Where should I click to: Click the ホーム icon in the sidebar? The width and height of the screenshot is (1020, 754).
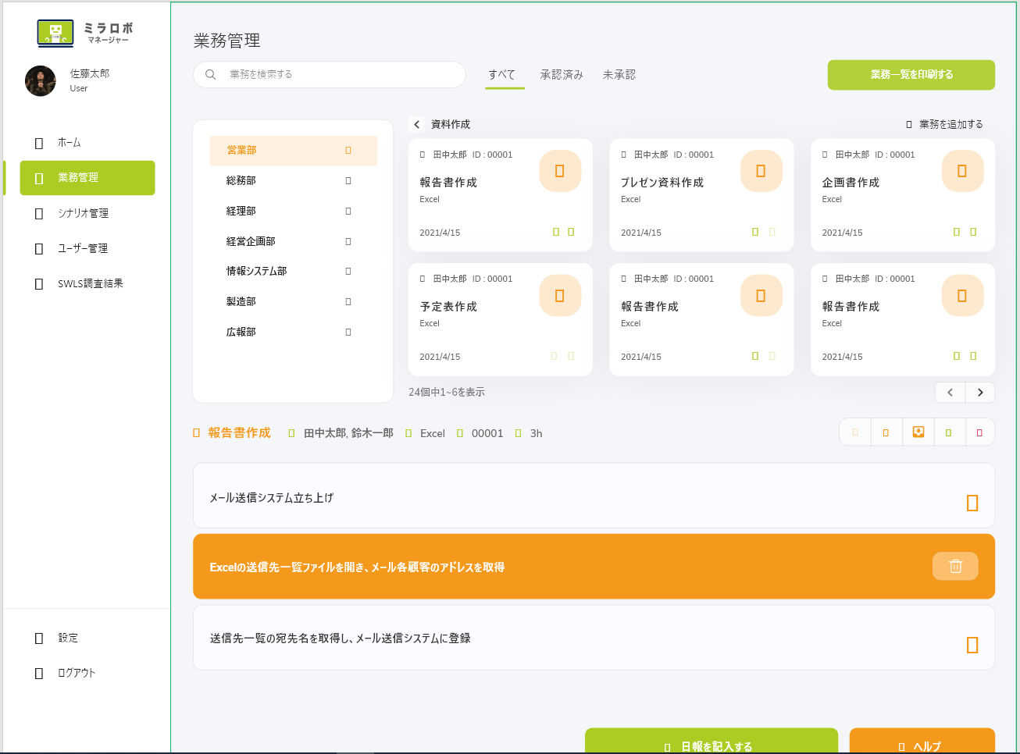pyautogui.click(x=37, y=143)
